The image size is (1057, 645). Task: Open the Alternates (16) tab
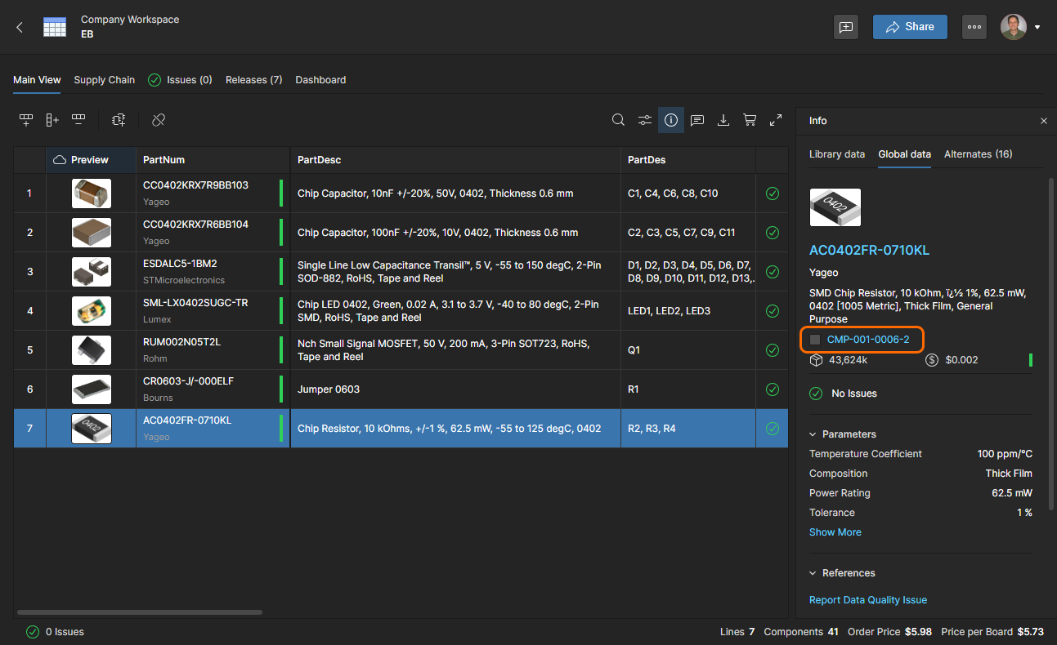point(978,154)
